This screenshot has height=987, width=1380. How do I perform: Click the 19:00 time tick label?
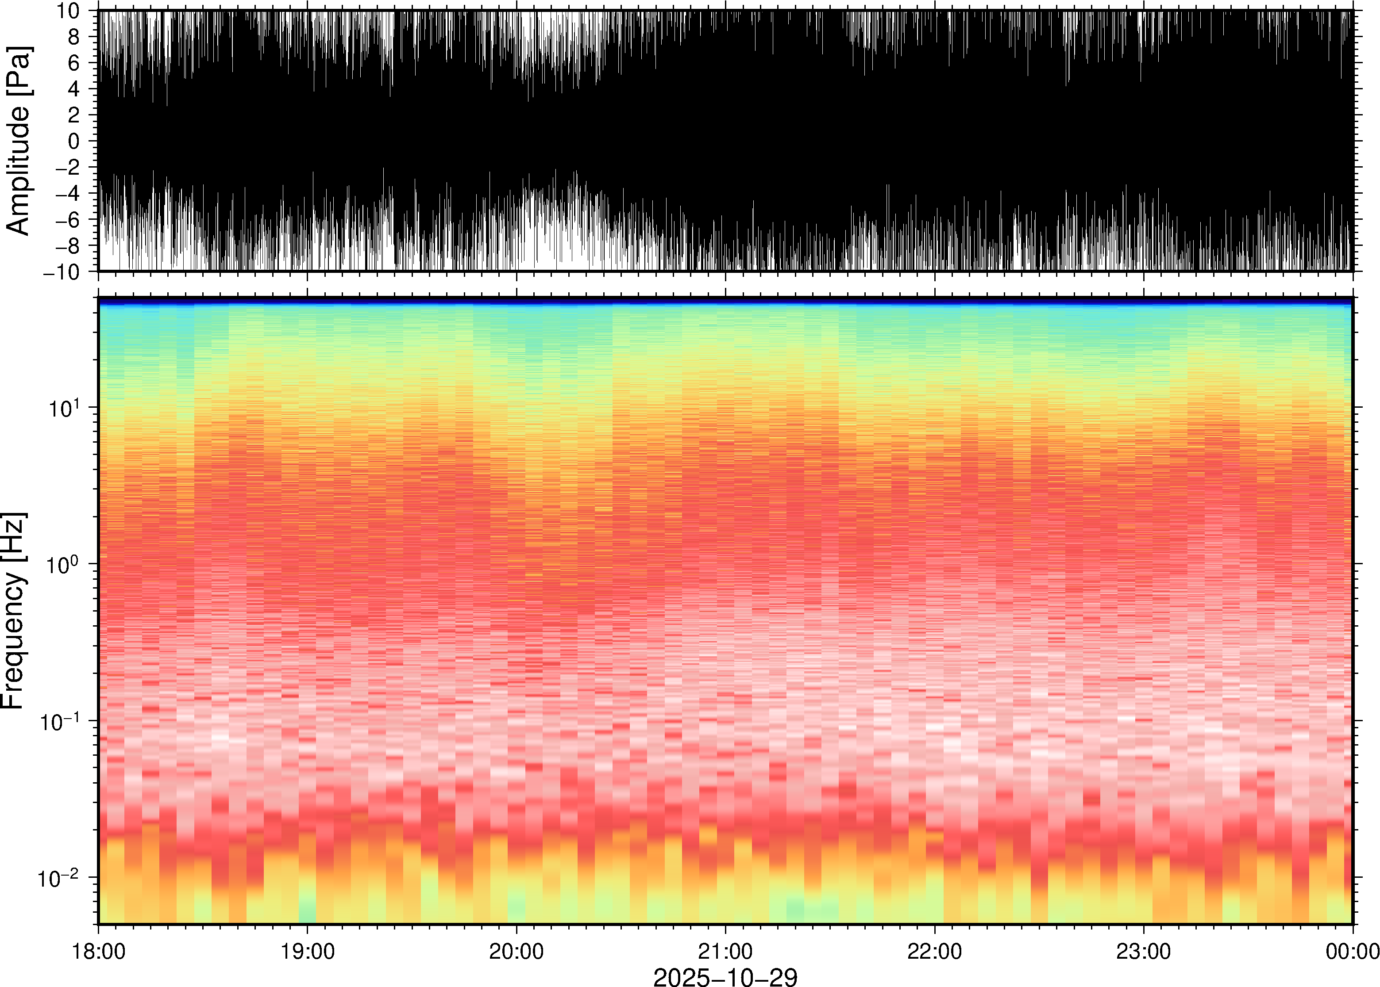307,951
